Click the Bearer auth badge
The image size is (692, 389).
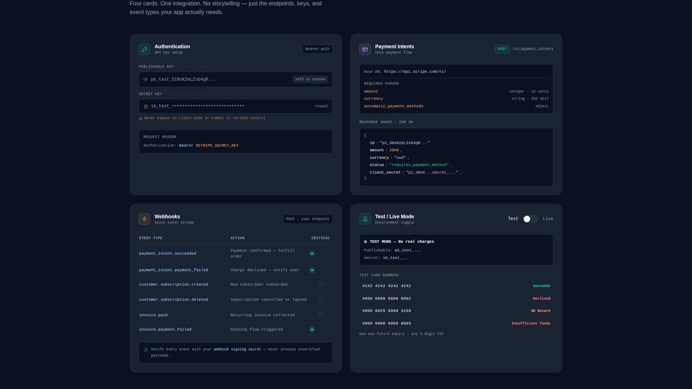pos(317,49)
